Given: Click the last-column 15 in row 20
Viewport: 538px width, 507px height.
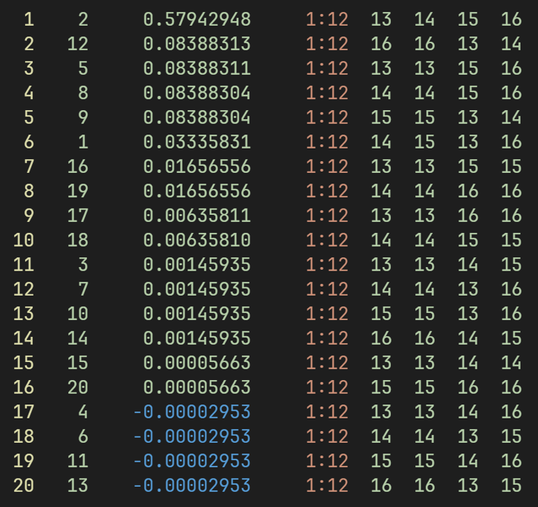Looking at the screenshot, I should (x=511, y=485).
